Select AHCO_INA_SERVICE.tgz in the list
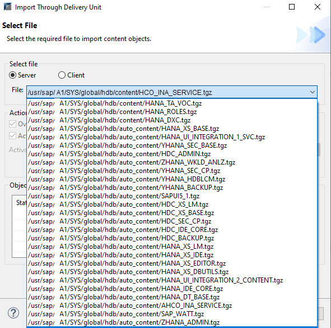 (172, 306)
